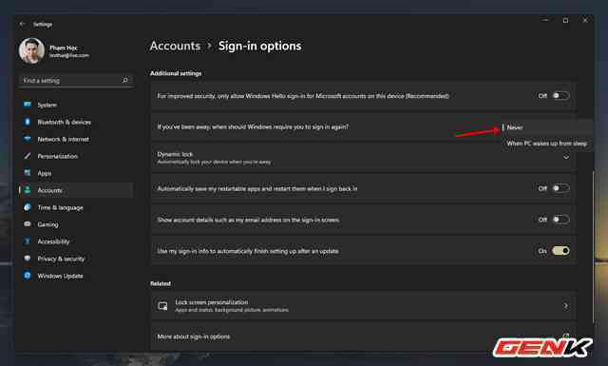Click the back arrow in Settings title bar
This screenshot has width=608, height=366.
[x=22, y=24]
